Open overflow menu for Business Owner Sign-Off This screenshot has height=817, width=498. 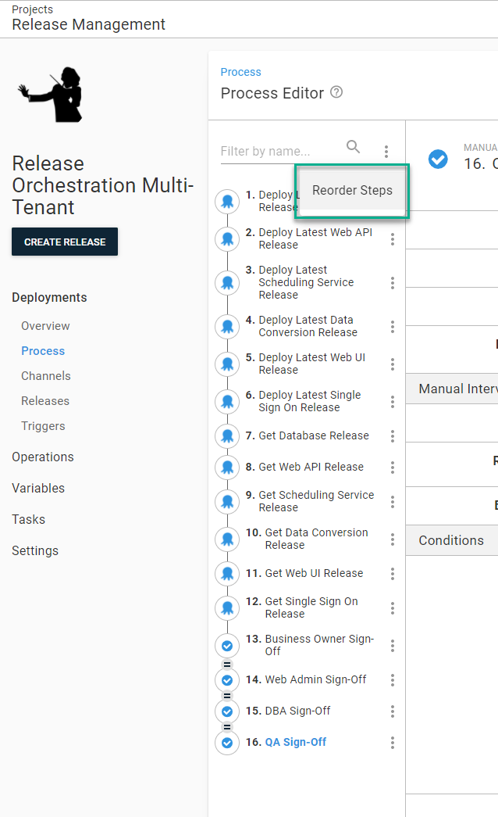pos(393,646)
